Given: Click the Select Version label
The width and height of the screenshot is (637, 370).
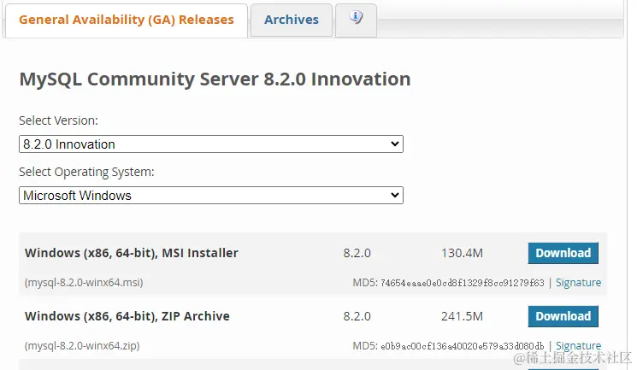Looking at the screenshot, I should (x=58, y=120).
